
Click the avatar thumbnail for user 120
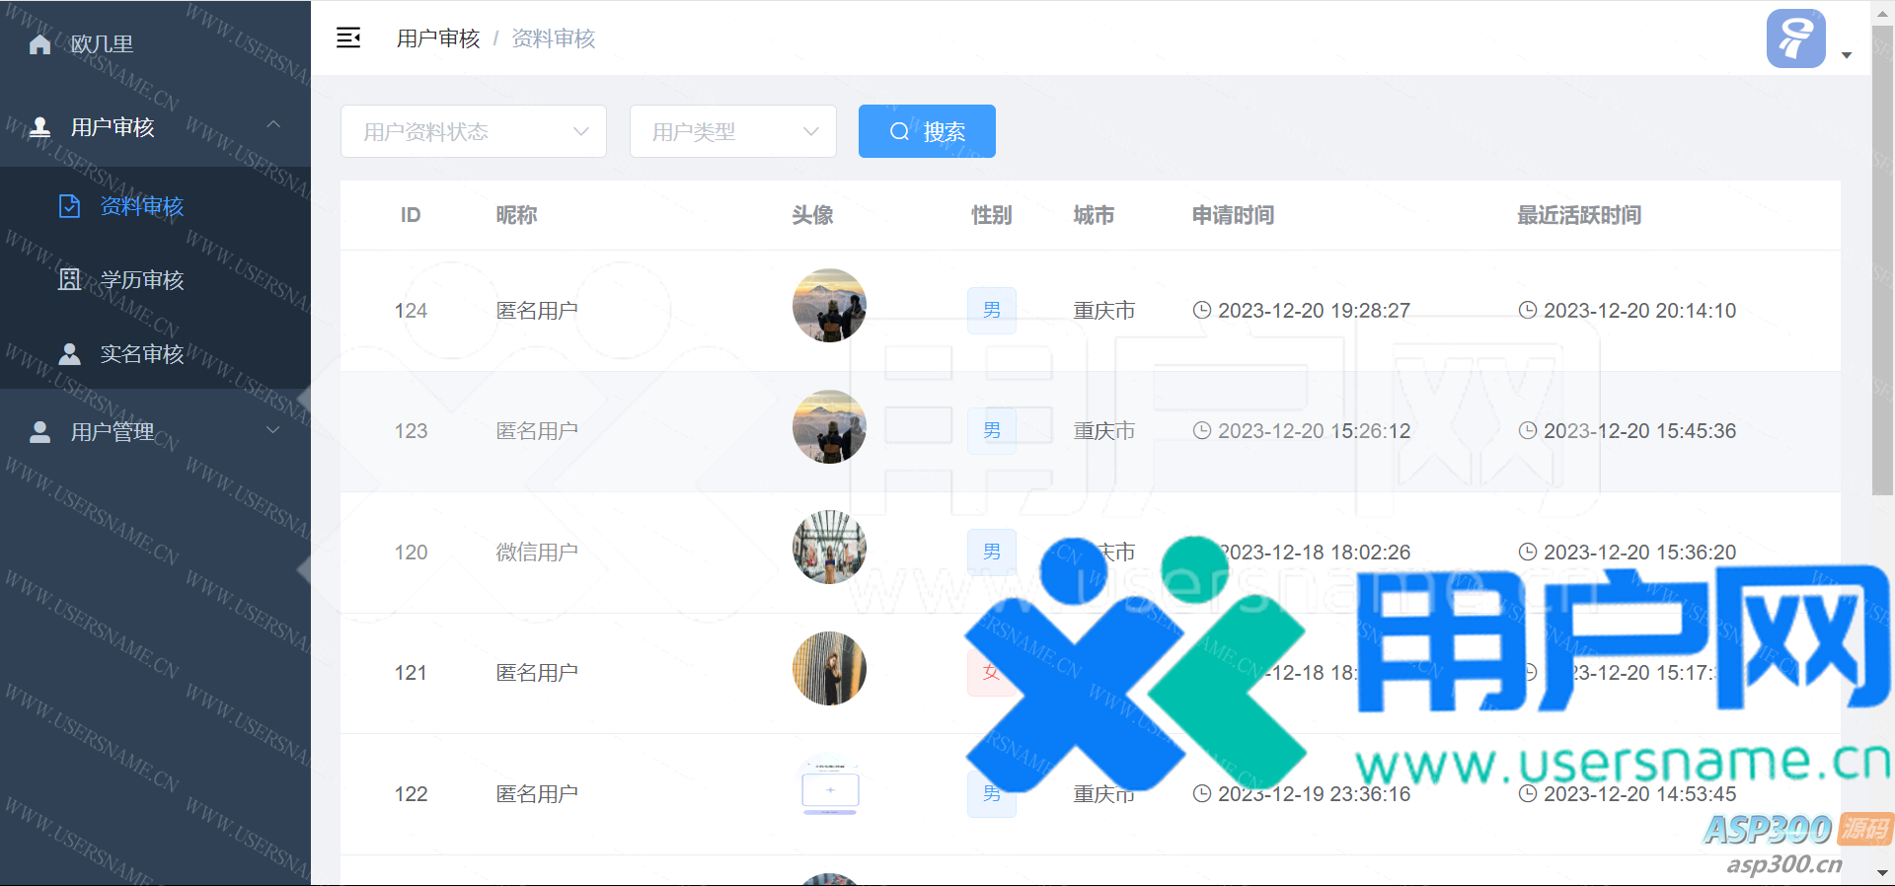[829, 548]
